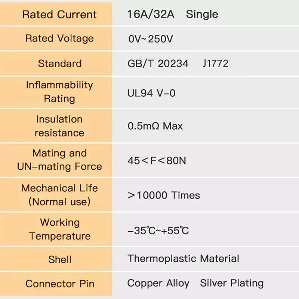Click the Inflammability Rating label
Viewport: 299px width, 299px height.
tap(59, 92)
